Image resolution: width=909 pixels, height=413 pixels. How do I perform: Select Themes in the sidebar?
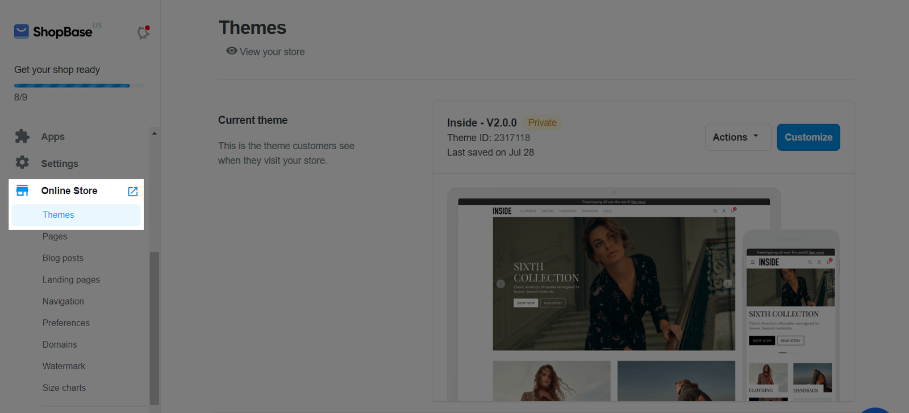[x=59, y=215]
